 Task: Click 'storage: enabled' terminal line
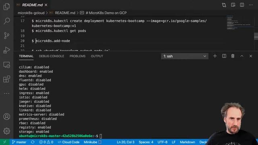coord(34,132)
